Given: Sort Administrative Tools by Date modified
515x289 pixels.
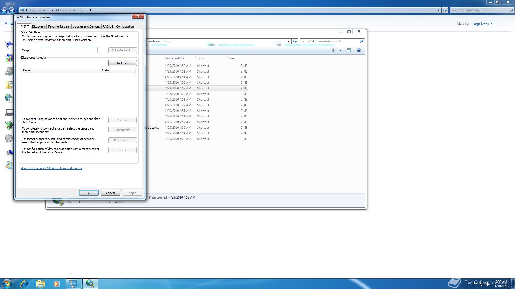Looking at the screenshot, I should [179, 58].
